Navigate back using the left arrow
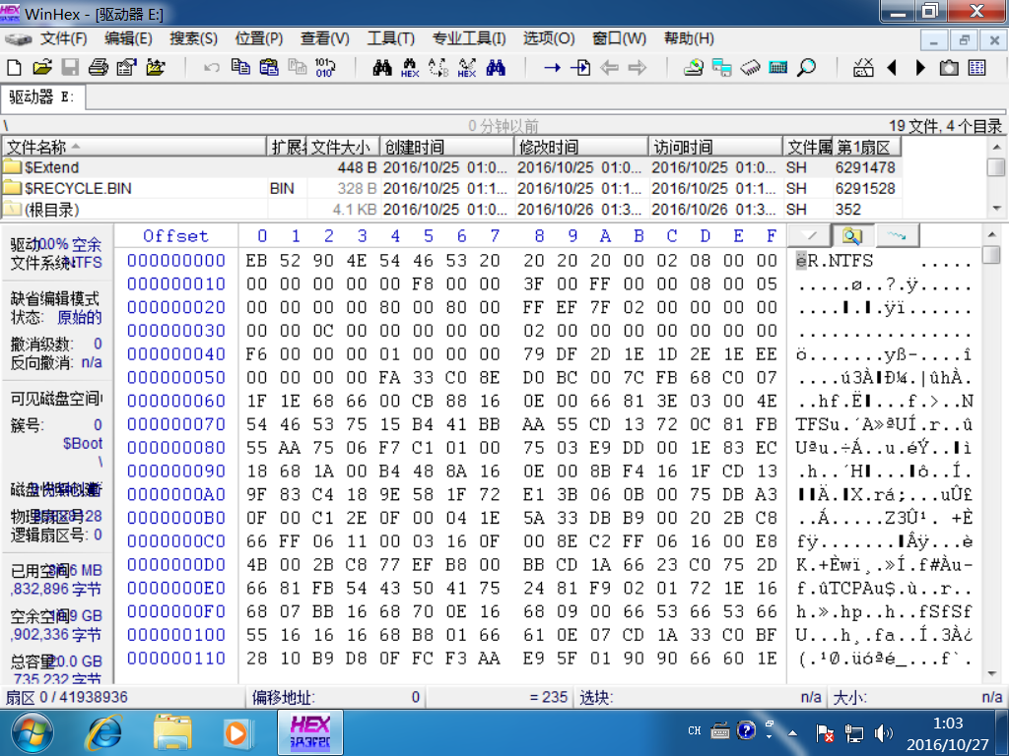 click(x=609, y=68)
